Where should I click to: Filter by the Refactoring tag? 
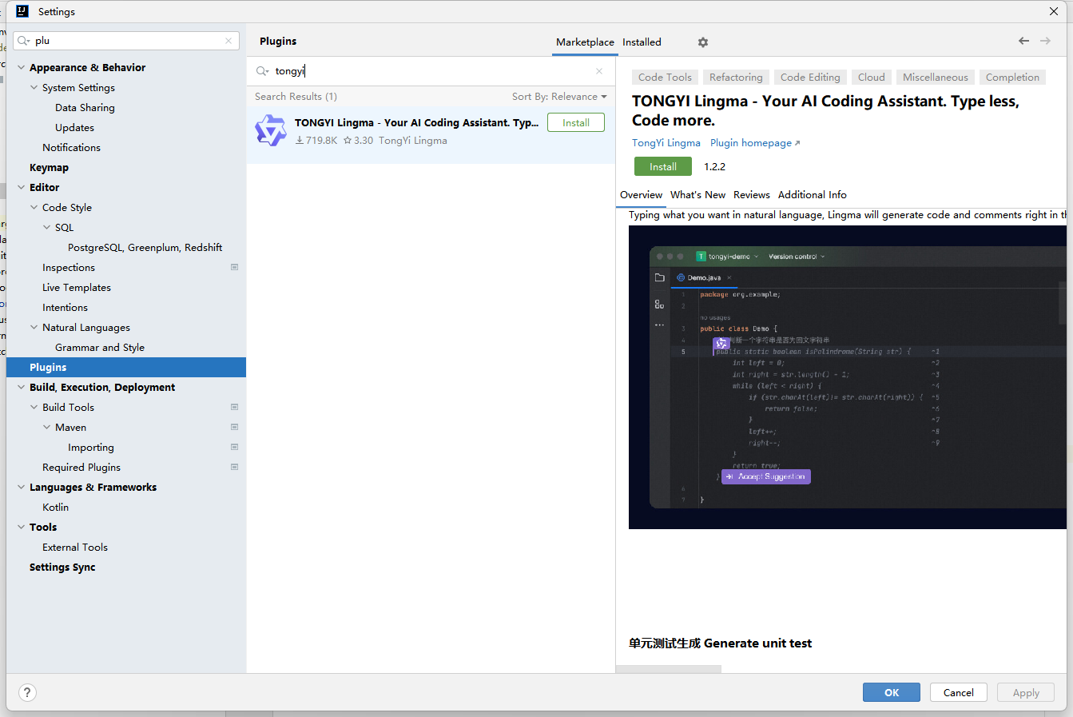736,78
